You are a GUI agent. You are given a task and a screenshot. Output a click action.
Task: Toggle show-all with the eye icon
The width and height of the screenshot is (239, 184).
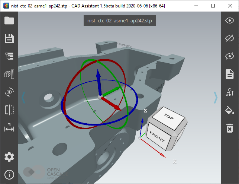click(x=230, y=20)
